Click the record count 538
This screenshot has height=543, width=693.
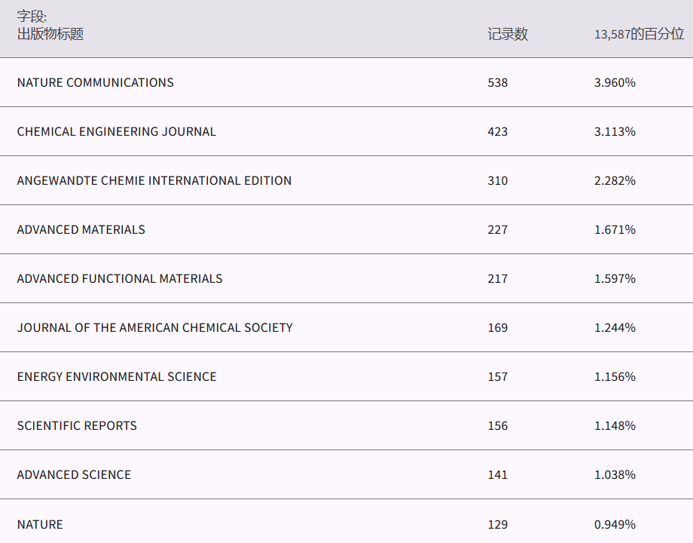pyautogui.click(x=497, y=82)
